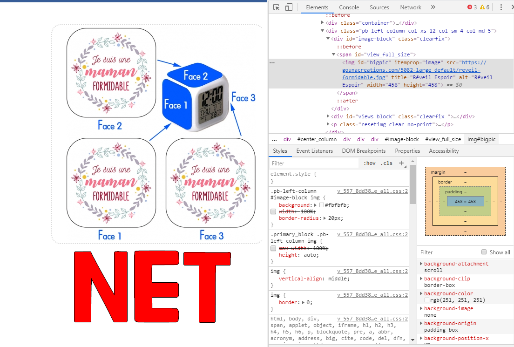Expand the views_block div node
The width and height of the screenshot is (514, 347).
coord(328,116)
